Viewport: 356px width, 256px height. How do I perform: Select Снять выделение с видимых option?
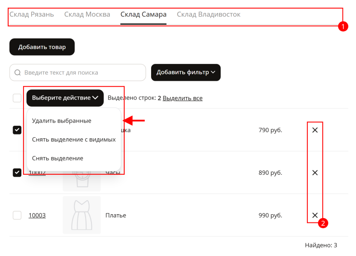click(74, 139)
